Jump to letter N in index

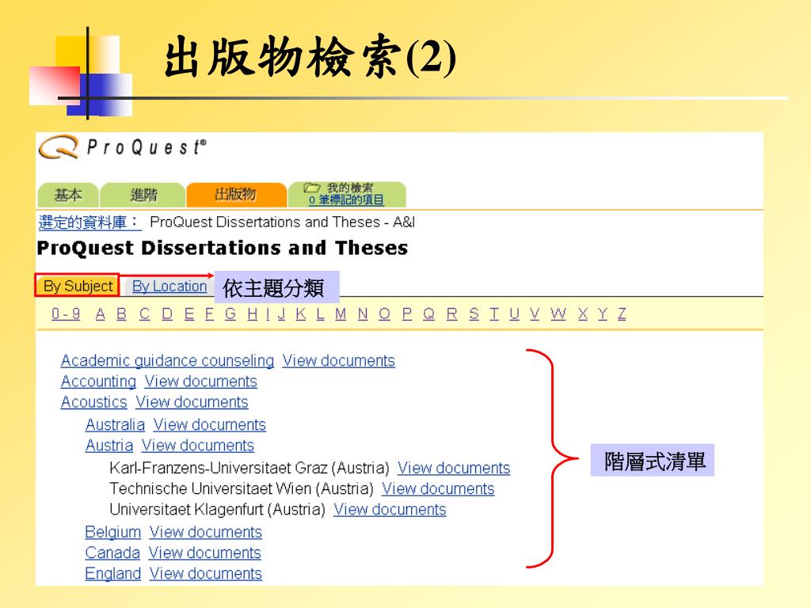tap(363, 313)
